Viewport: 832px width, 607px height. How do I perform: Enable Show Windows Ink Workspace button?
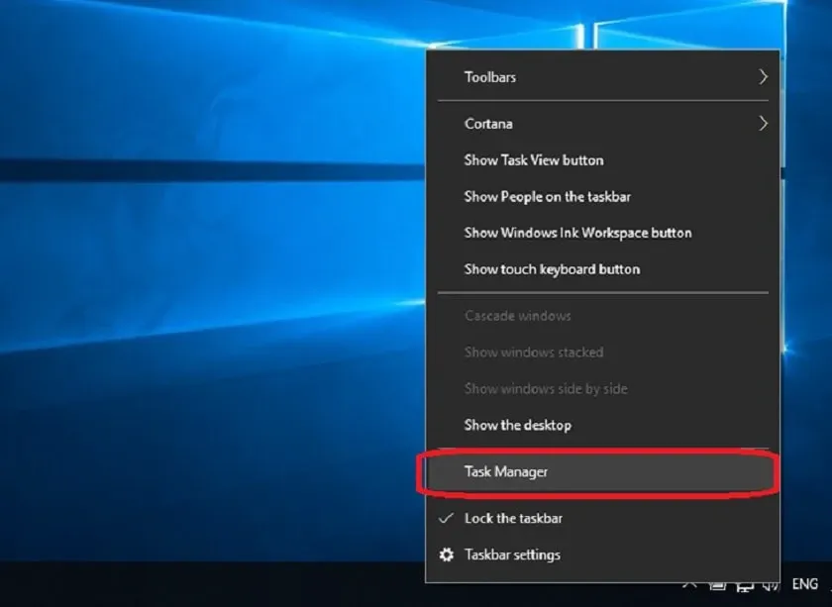[576, 233]
